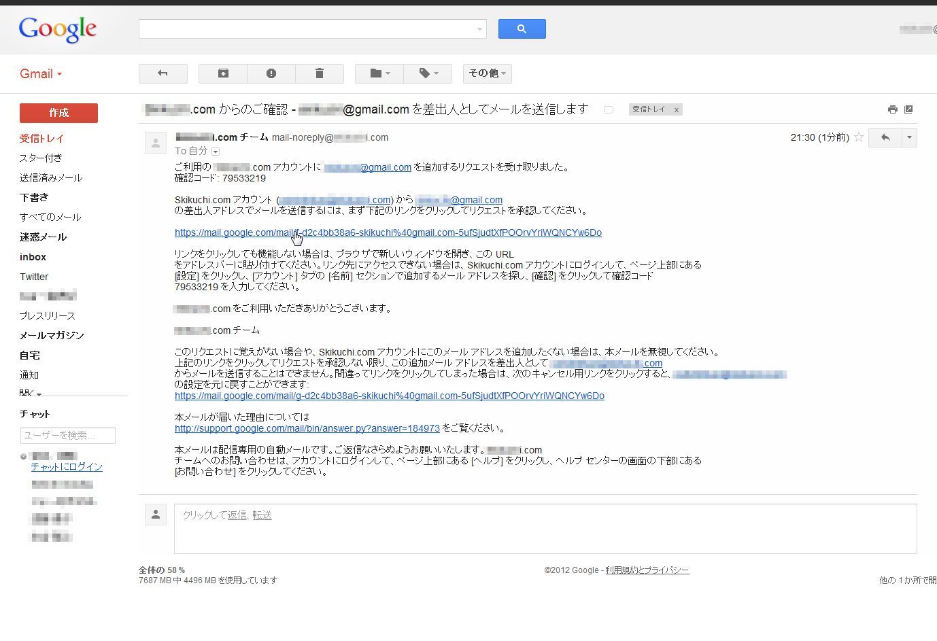Click the sender avatar icon
Viewport: 937px width, 641px height.
[x=156, y=143]
